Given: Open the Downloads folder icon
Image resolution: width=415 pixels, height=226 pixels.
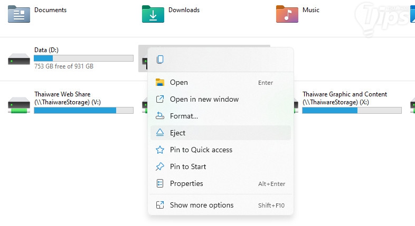Looking at the screenshot, I should (x=153, y=13).
